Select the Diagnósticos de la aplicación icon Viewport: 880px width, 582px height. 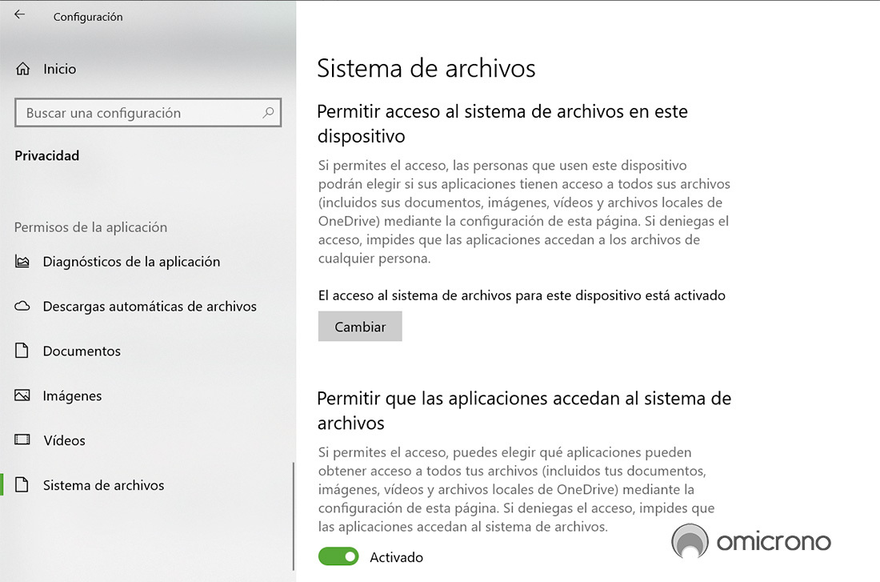point(22,261)
